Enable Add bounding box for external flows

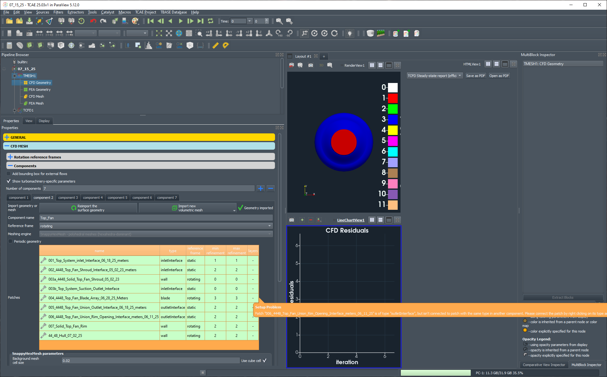coord(9,174)
